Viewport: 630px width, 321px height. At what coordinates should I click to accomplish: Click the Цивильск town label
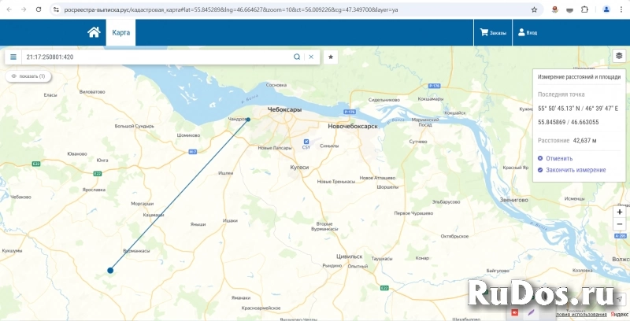349,256
